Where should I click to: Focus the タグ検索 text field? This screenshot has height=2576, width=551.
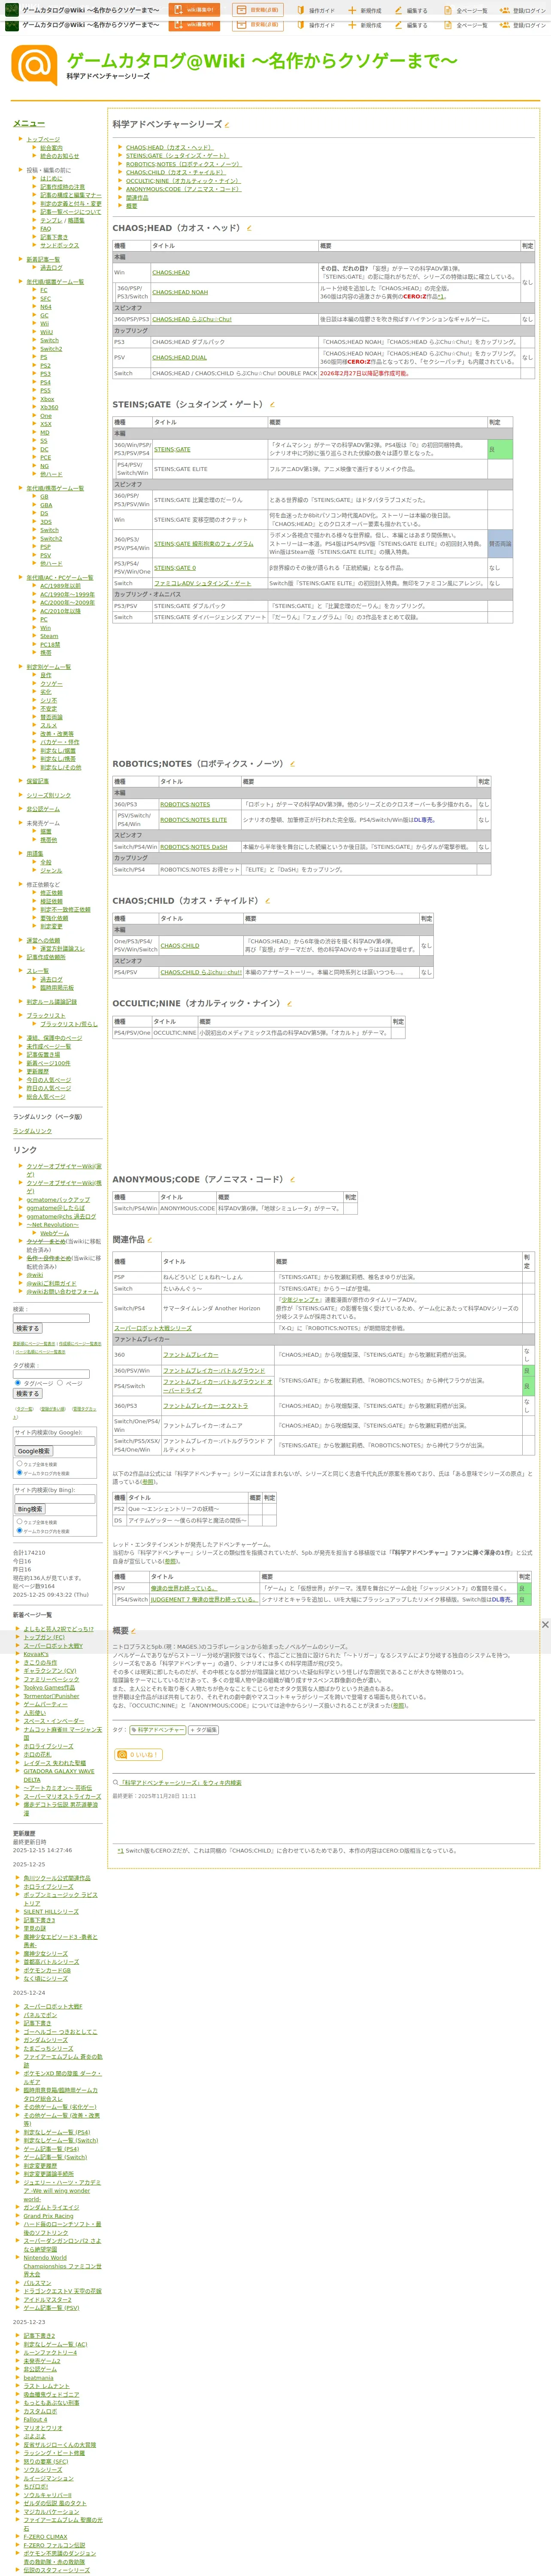(x=51, y=1374)
